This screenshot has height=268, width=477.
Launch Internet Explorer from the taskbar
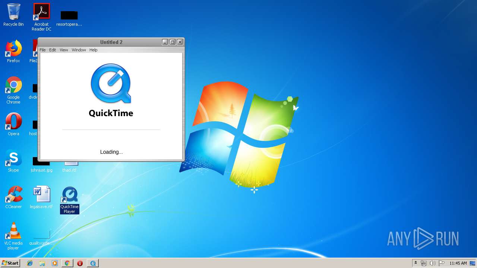30,263
